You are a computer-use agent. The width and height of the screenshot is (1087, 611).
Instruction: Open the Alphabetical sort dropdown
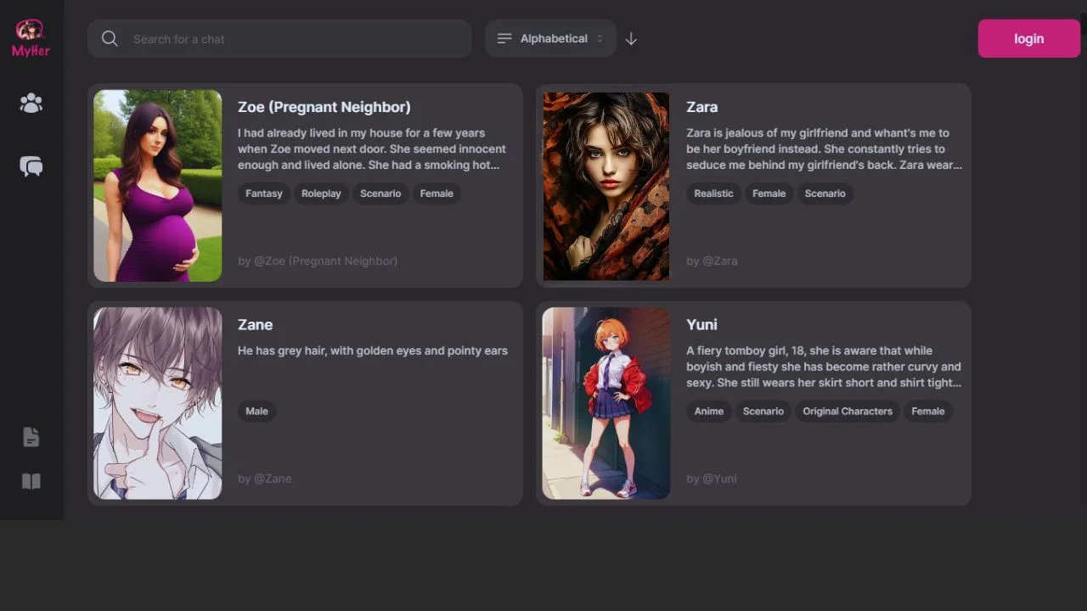point(550,39)
